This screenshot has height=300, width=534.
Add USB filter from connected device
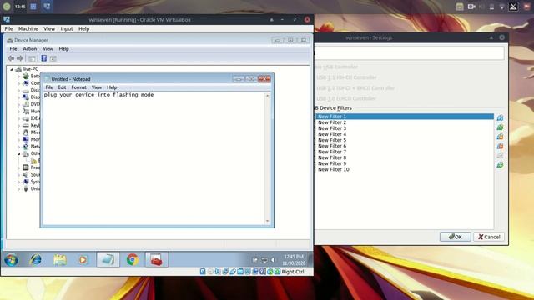[x=500, y=127]
